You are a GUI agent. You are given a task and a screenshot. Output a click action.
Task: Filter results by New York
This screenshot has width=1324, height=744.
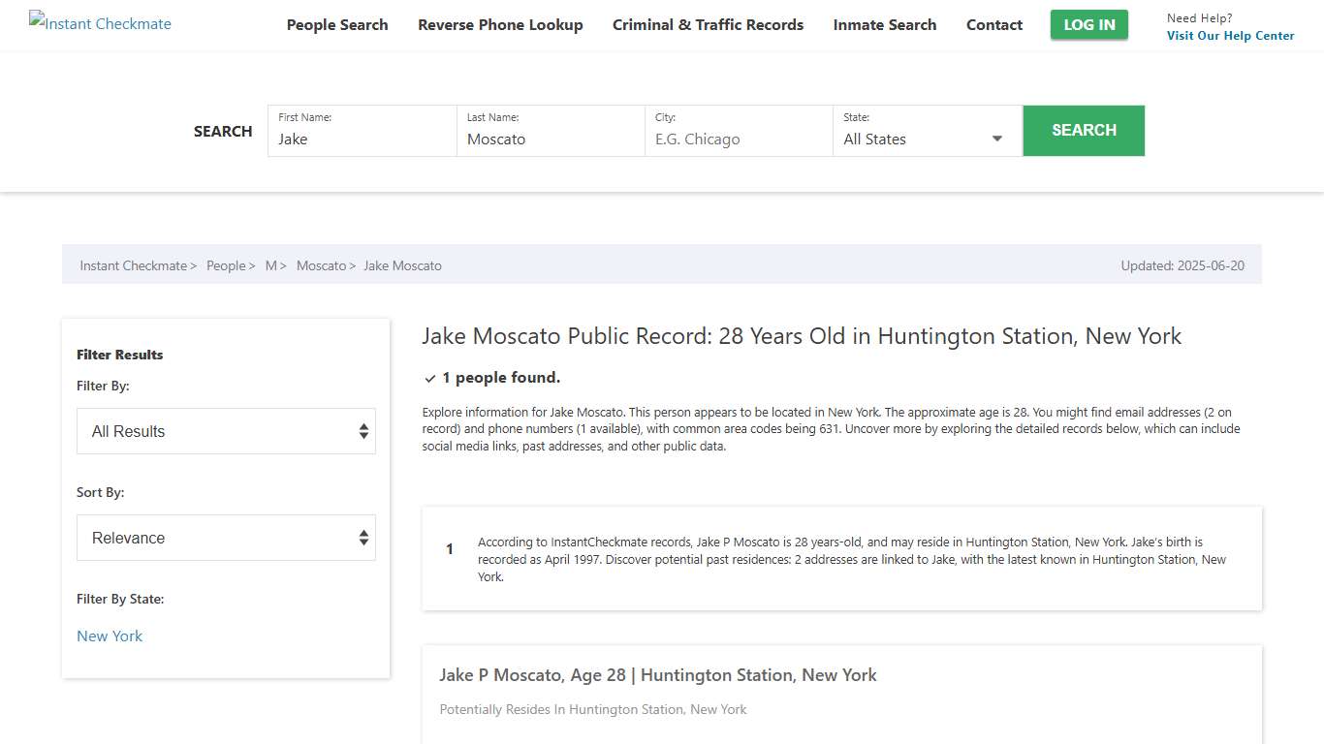coord(110,635)
